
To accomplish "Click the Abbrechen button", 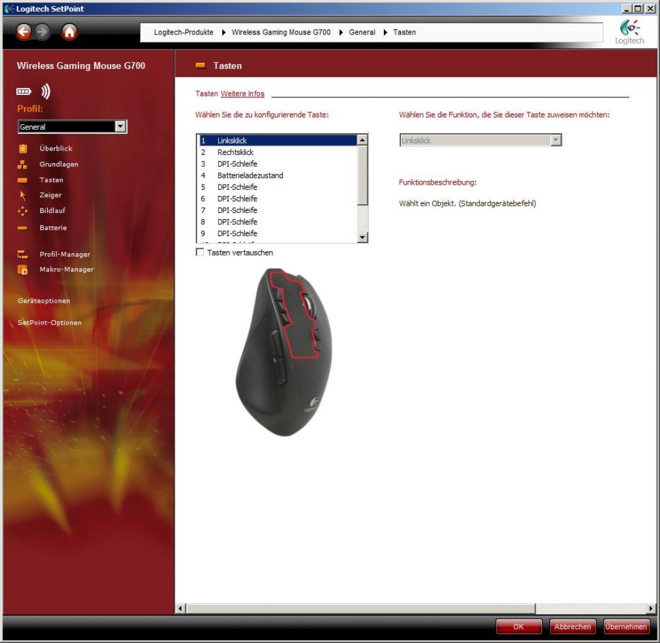I will (572, 627).
